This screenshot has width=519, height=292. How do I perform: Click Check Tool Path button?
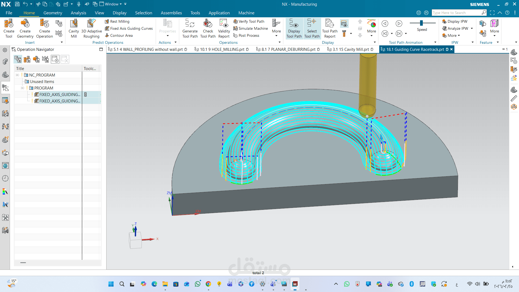pos(208,28)
